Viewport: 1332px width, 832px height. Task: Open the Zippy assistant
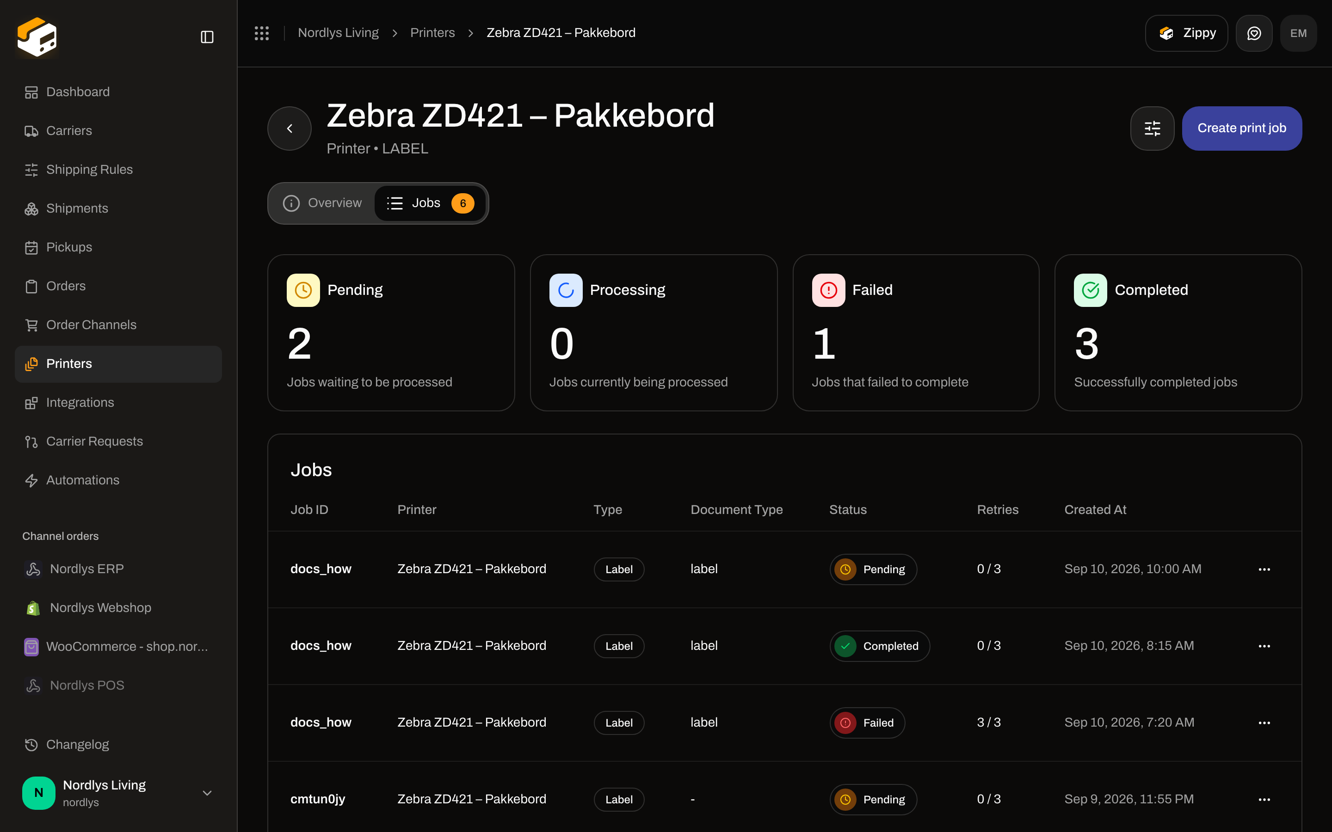point(1186,33)
